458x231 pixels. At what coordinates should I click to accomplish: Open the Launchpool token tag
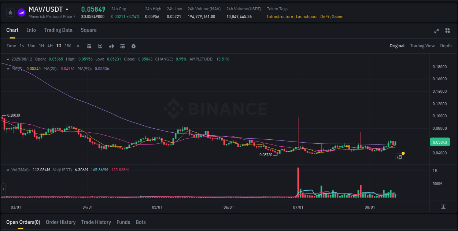point(307,16)
